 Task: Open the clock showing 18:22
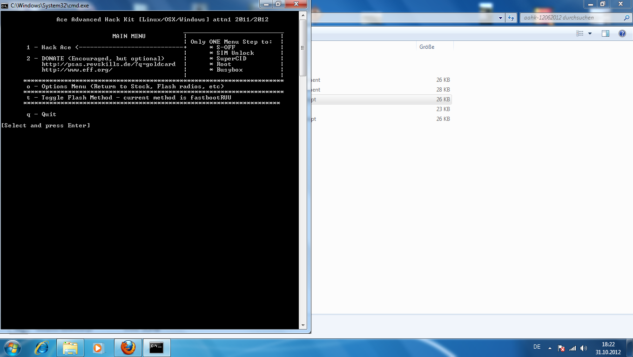click(608, 348)
